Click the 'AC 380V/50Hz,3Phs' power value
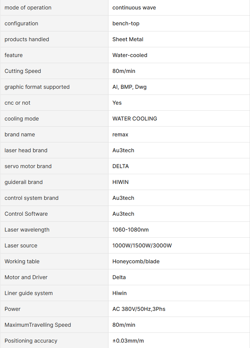Image resolution: width=250 pixels, height=348 pixels. tap(139, 309)
